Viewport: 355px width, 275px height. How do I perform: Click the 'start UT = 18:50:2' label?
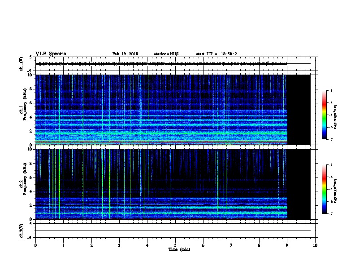coord(216,54)
